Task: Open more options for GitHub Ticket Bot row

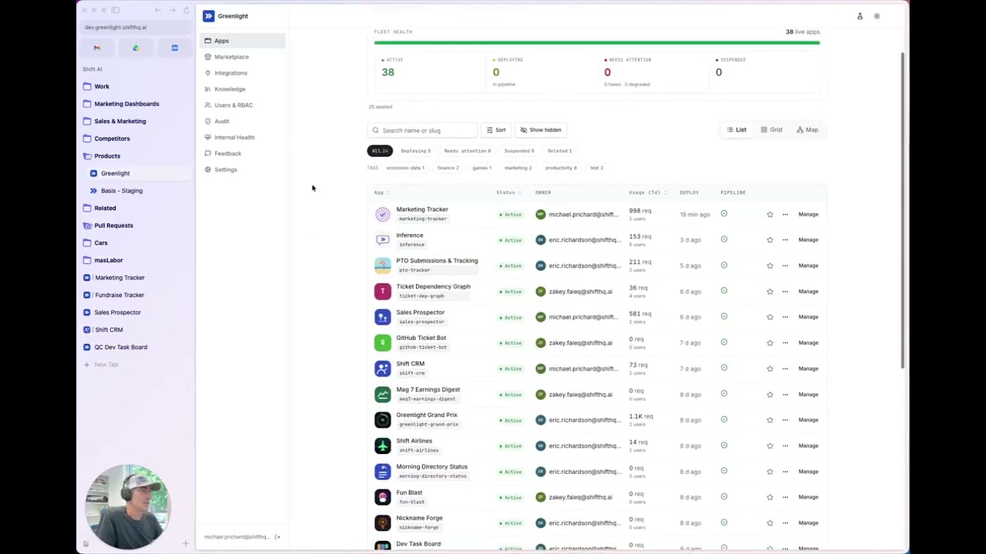Action: coord(785,343)
